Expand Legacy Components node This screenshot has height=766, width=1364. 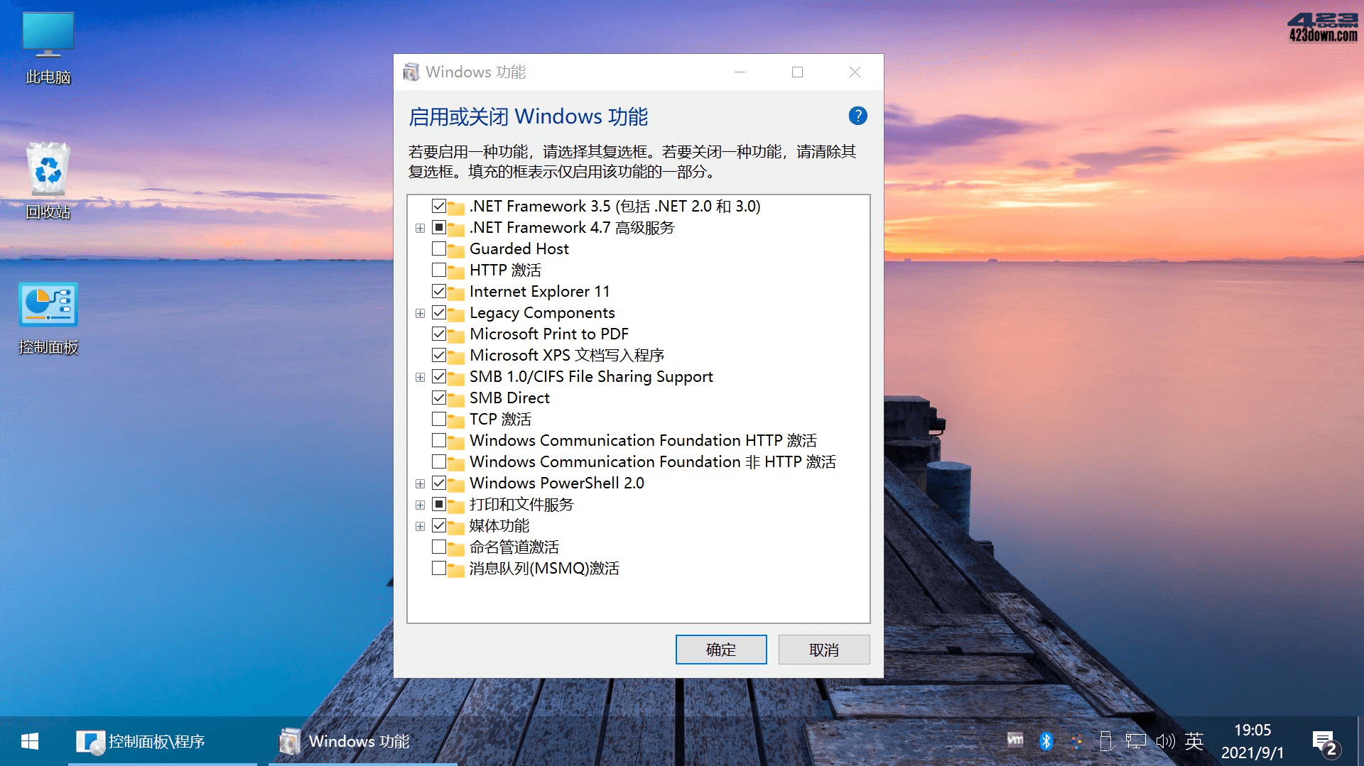[420, 312]
